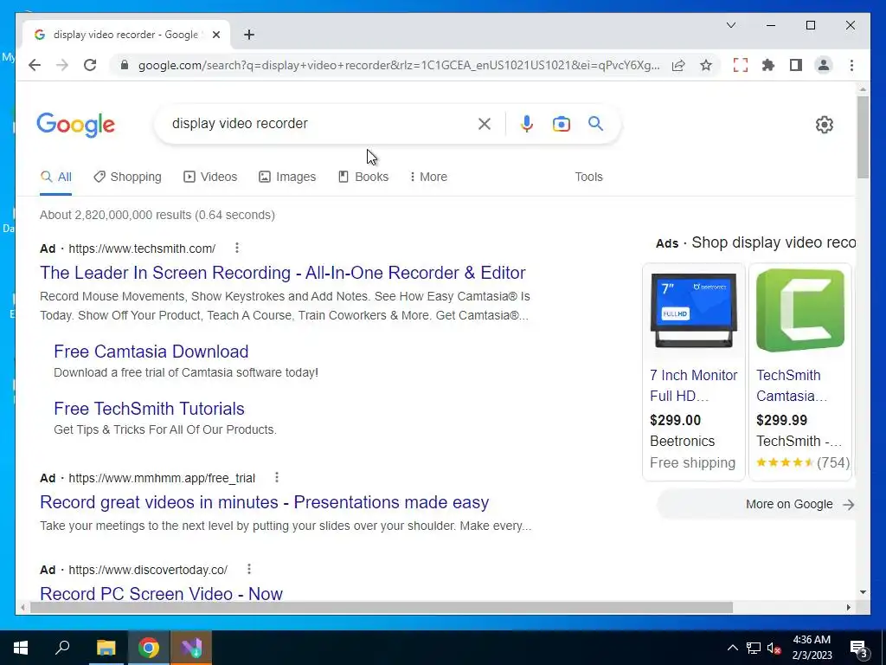
Task: Start voice search with microphone
Action: tap(527, 124)
